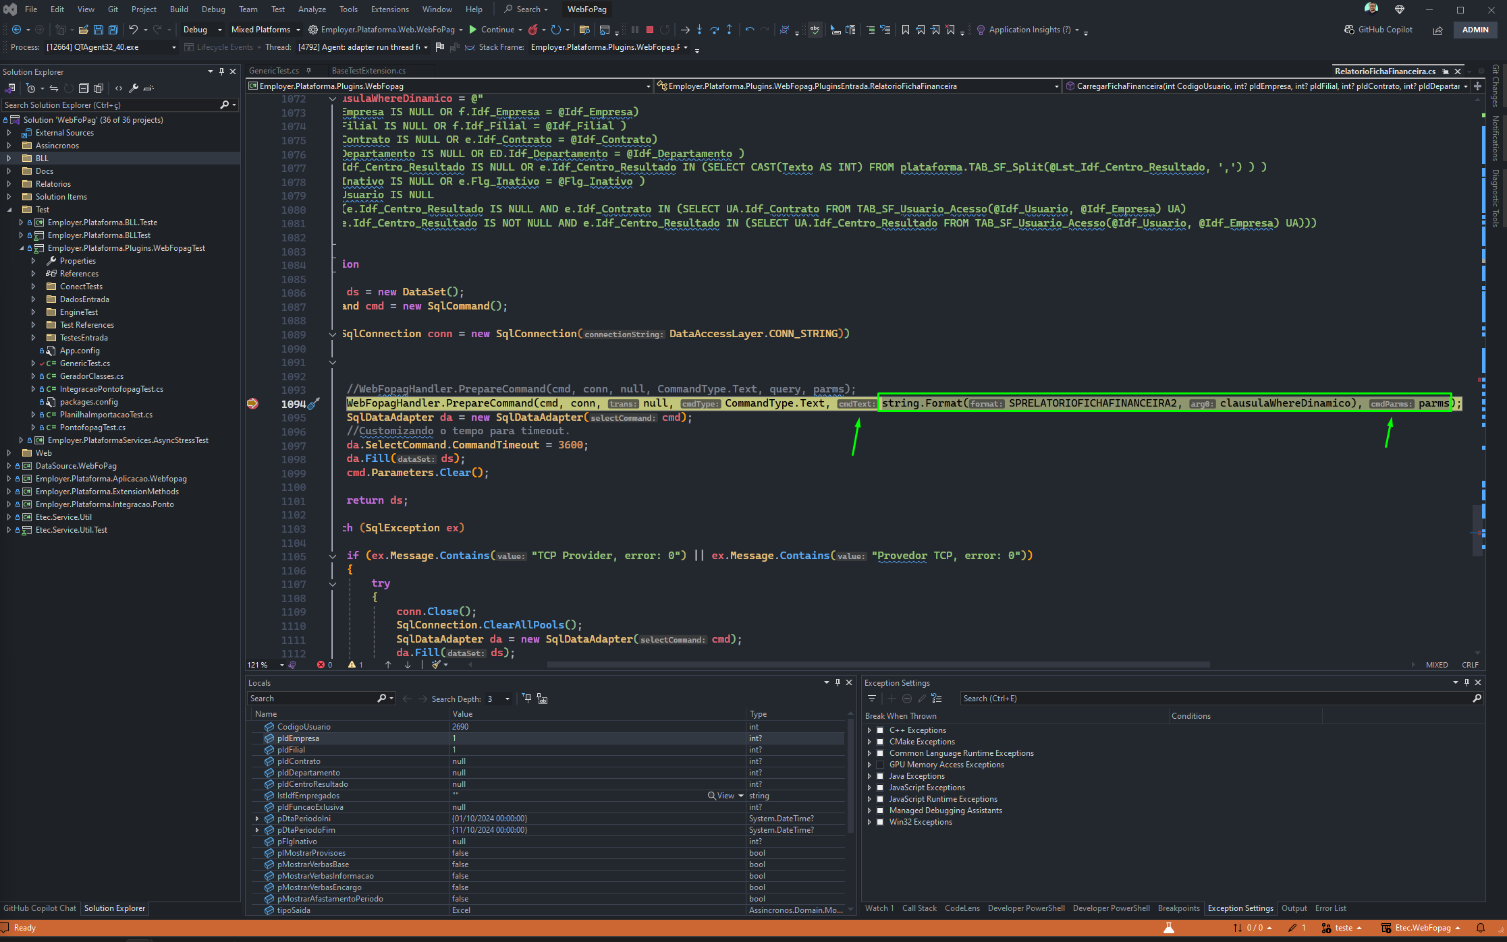Click the ADMIN account button
1507x942 pixels.
pos(1475,30)
